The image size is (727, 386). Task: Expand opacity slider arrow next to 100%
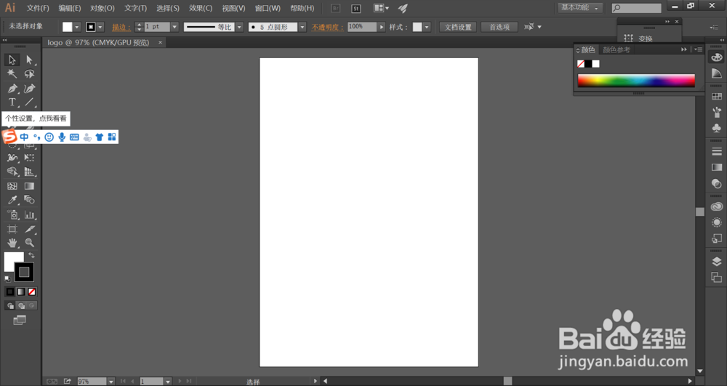coord(382,27)
